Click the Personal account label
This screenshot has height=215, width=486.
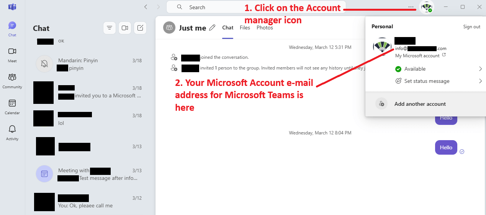[x=382, y=26]
